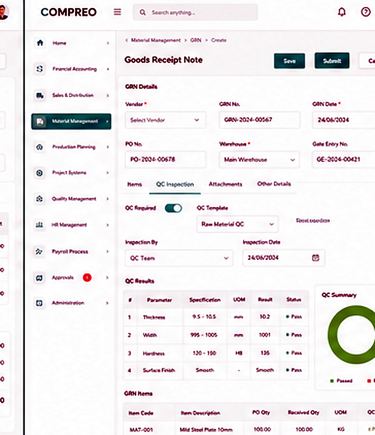Click the Material Management breadcrumb link
Screen dimensions: 375x435
[x=156, y=40]
